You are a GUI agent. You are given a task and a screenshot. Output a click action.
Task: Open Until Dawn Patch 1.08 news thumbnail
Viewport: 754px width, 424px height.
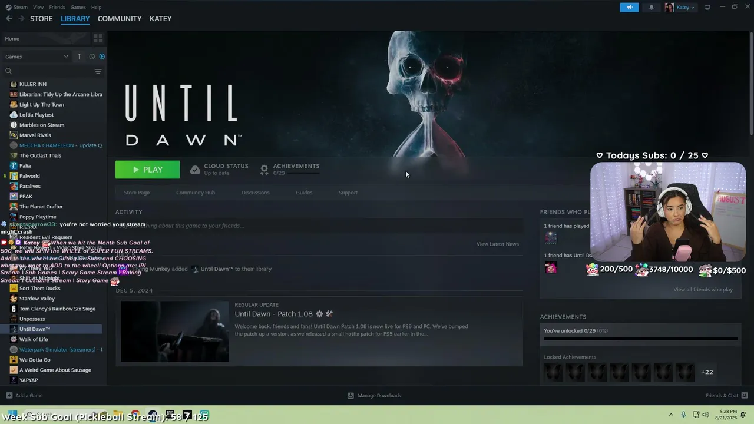[x=175, y=332]
